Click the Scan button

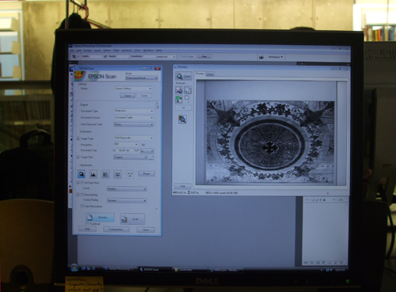132,218
